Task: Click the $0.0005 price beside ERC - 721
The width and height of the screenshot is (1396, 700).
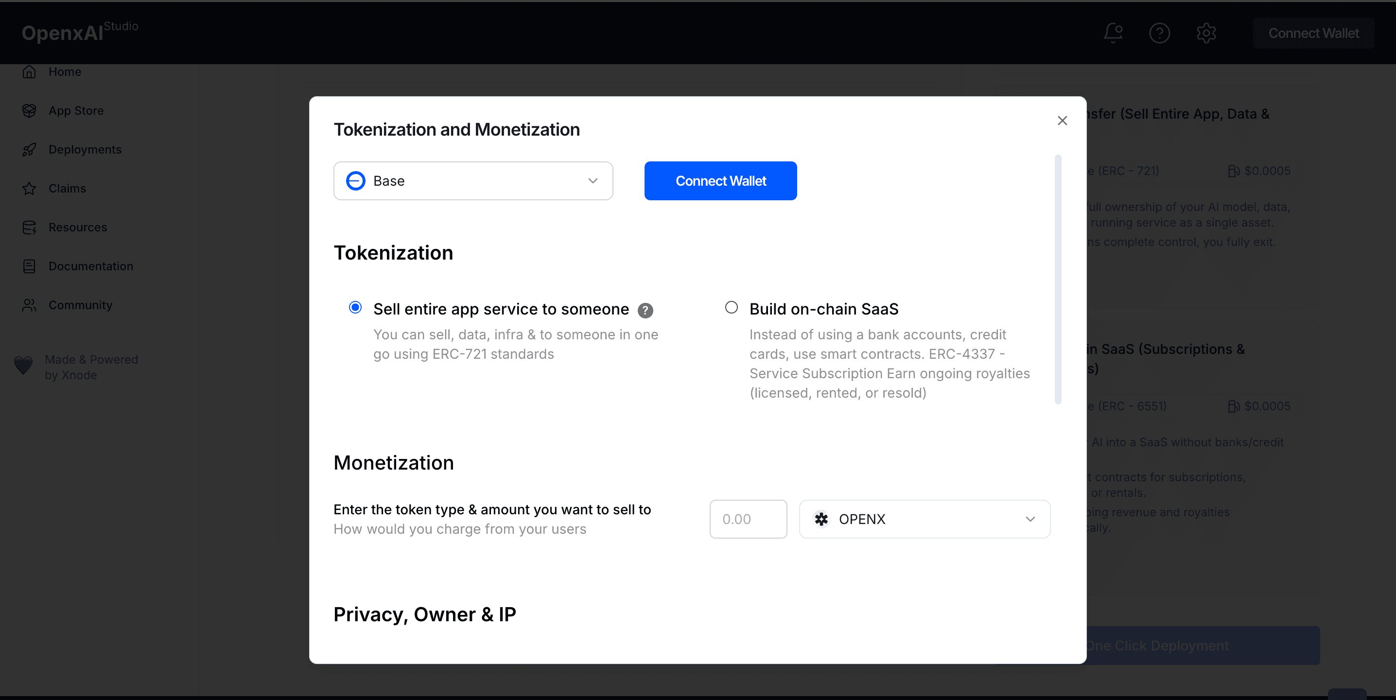Action: (1267, 171)
